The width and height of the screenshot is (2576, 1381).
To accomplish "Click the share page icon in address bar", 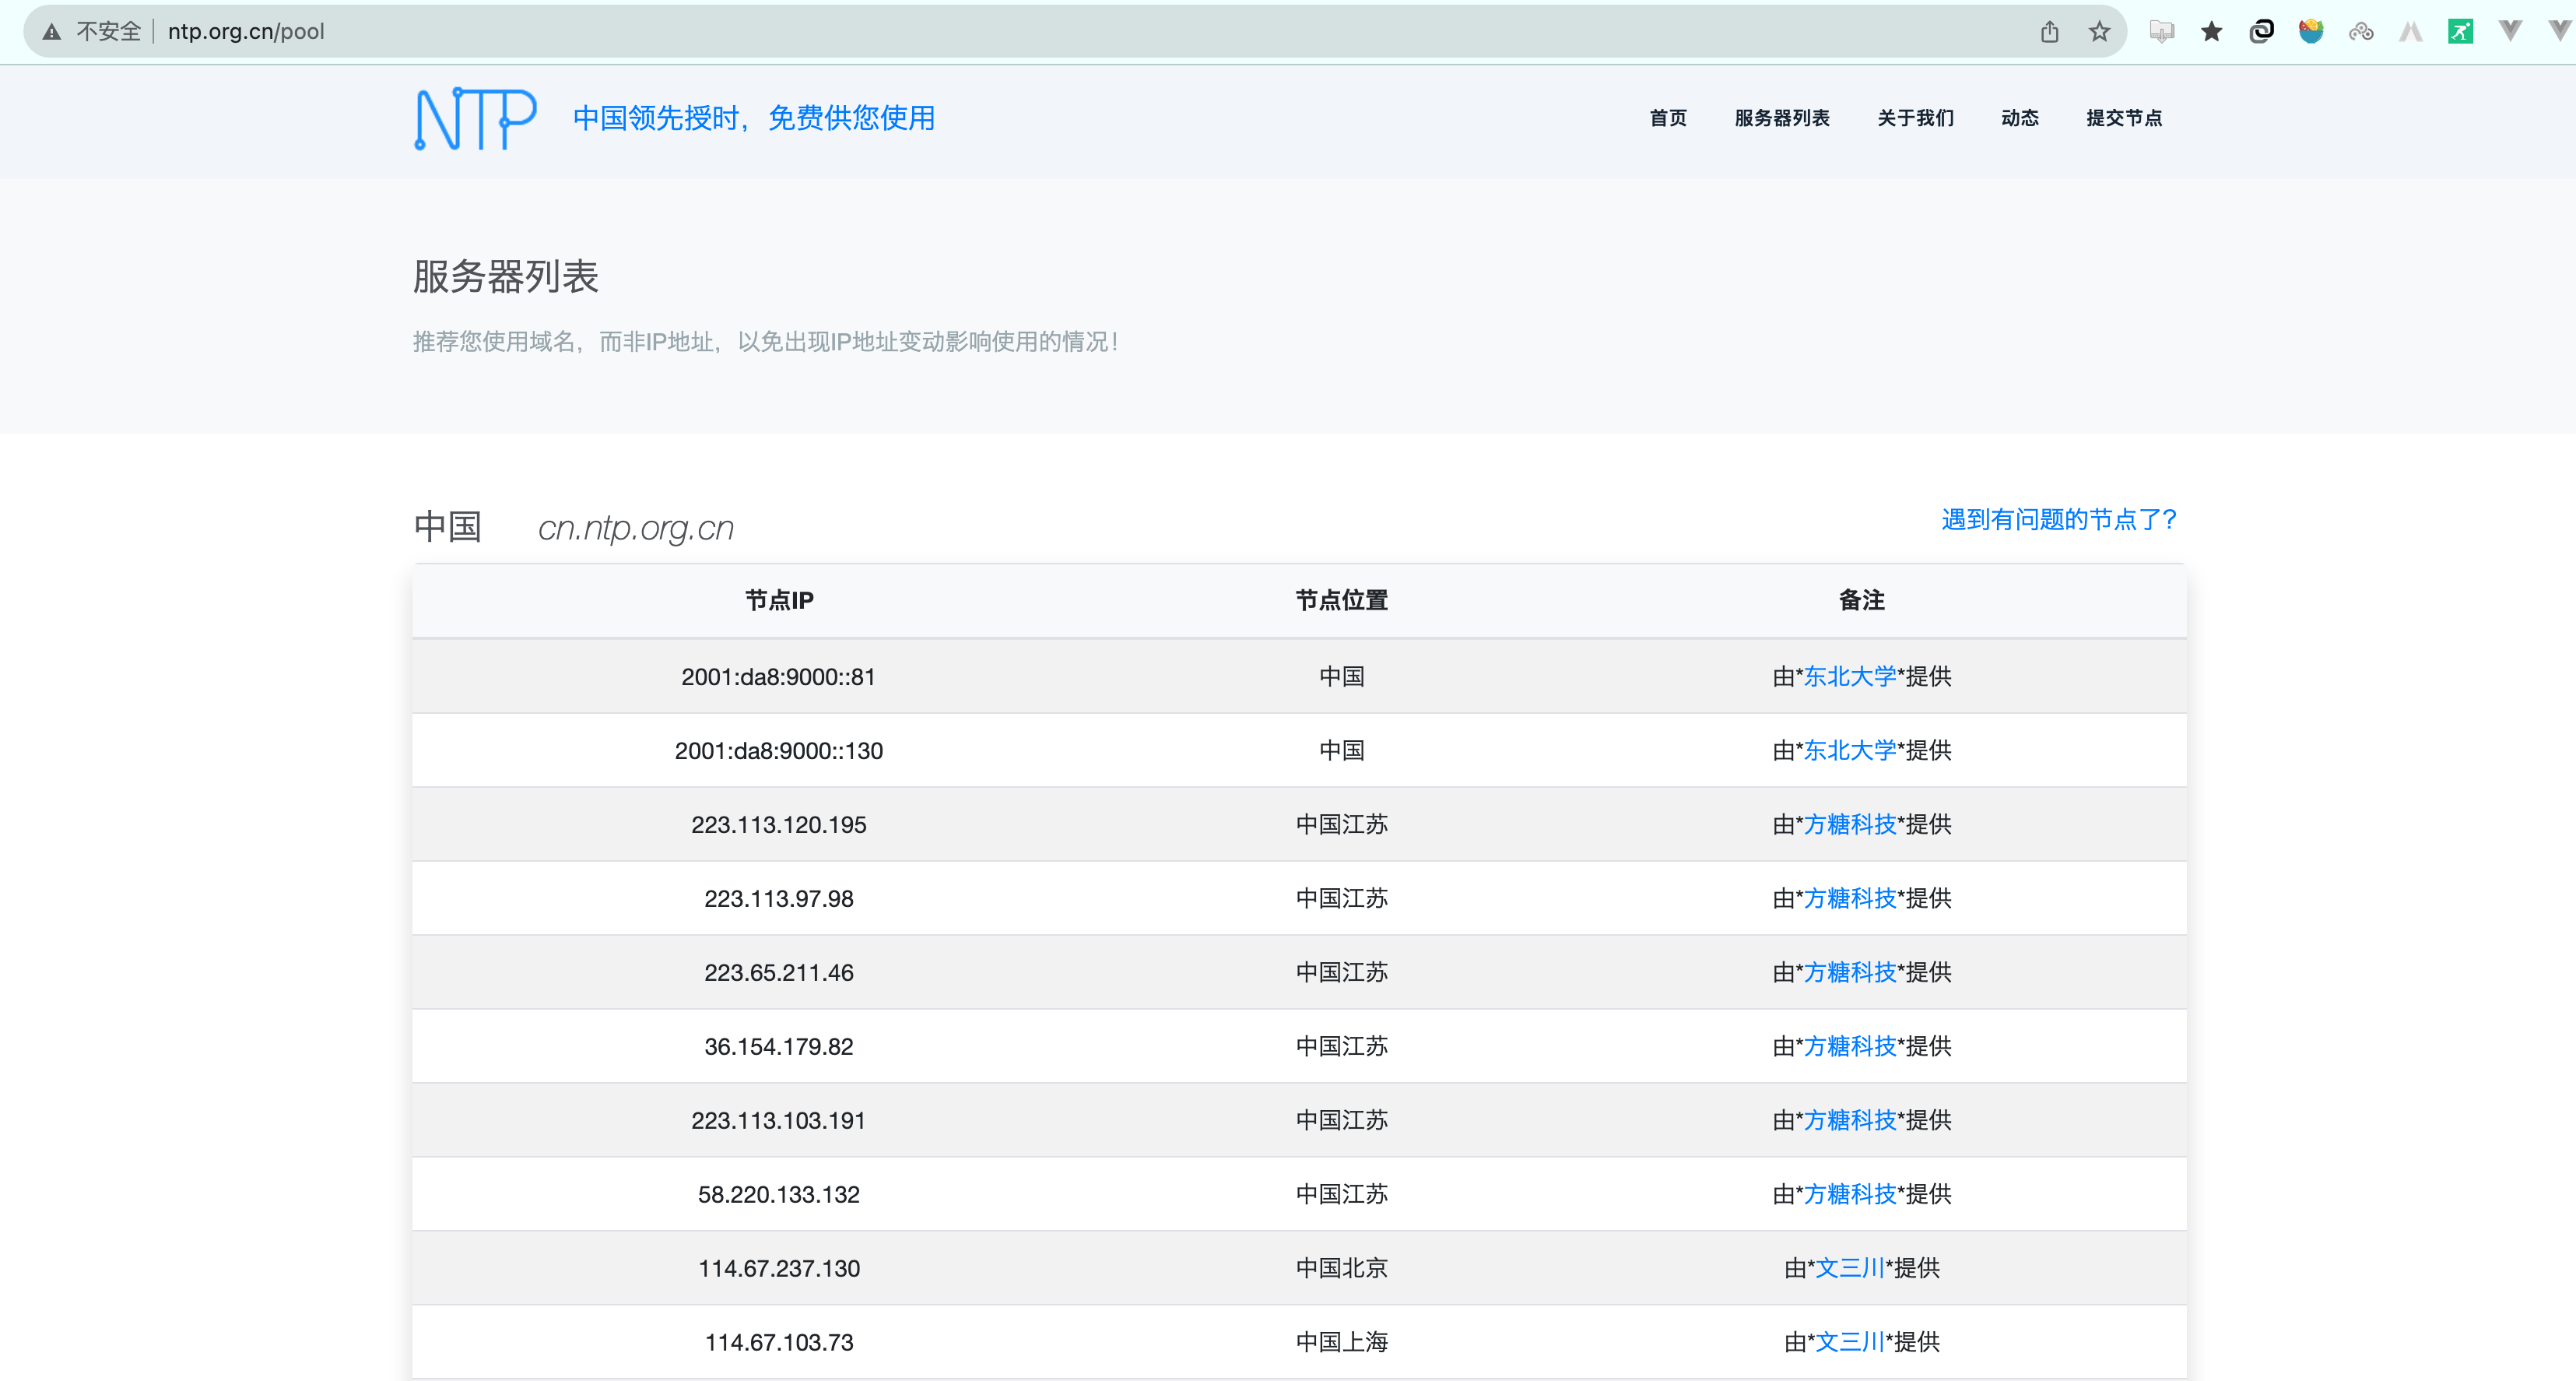I will pyautogui.click(x=2049, y=32).
